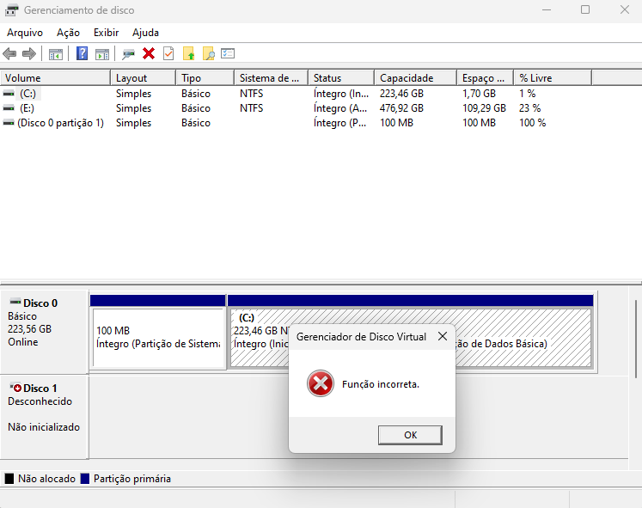Image resolution: width=642 pixels, height=508 pixels.
Task: Sort by the Layout column header
Action: coord(144,77)
